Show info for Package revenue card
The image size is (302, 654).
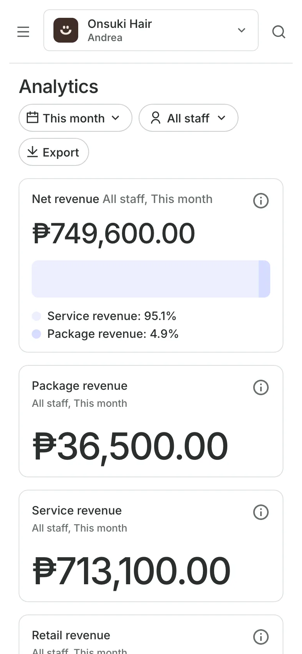click(x=261, y=387)
